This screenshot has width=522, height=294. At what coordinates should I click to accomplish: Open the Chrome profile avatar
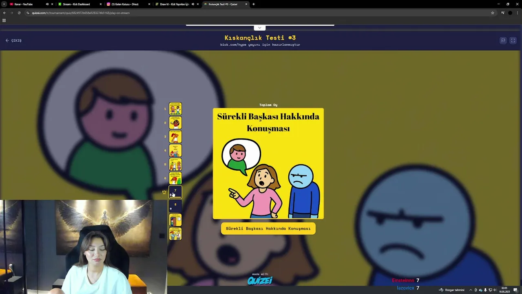click(x=510, y=13)
